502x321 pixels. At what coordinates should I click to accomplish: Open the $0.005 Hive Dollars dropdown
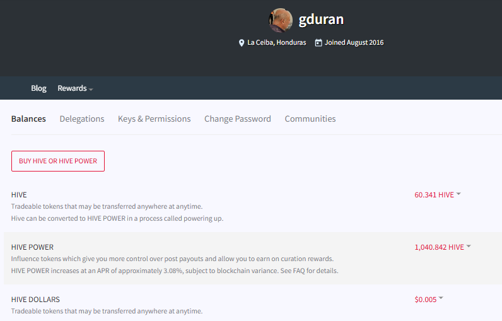click(x=429, y=299)
